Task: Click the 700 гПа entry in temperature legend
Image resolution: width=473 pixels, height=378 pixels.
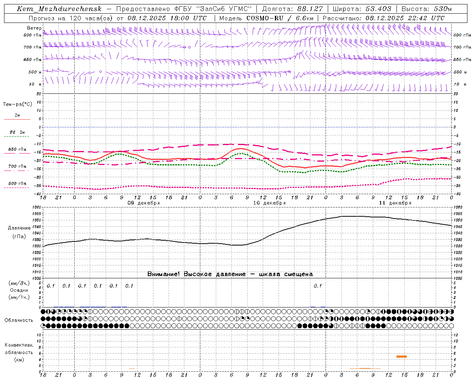Action: coord(17,166)
